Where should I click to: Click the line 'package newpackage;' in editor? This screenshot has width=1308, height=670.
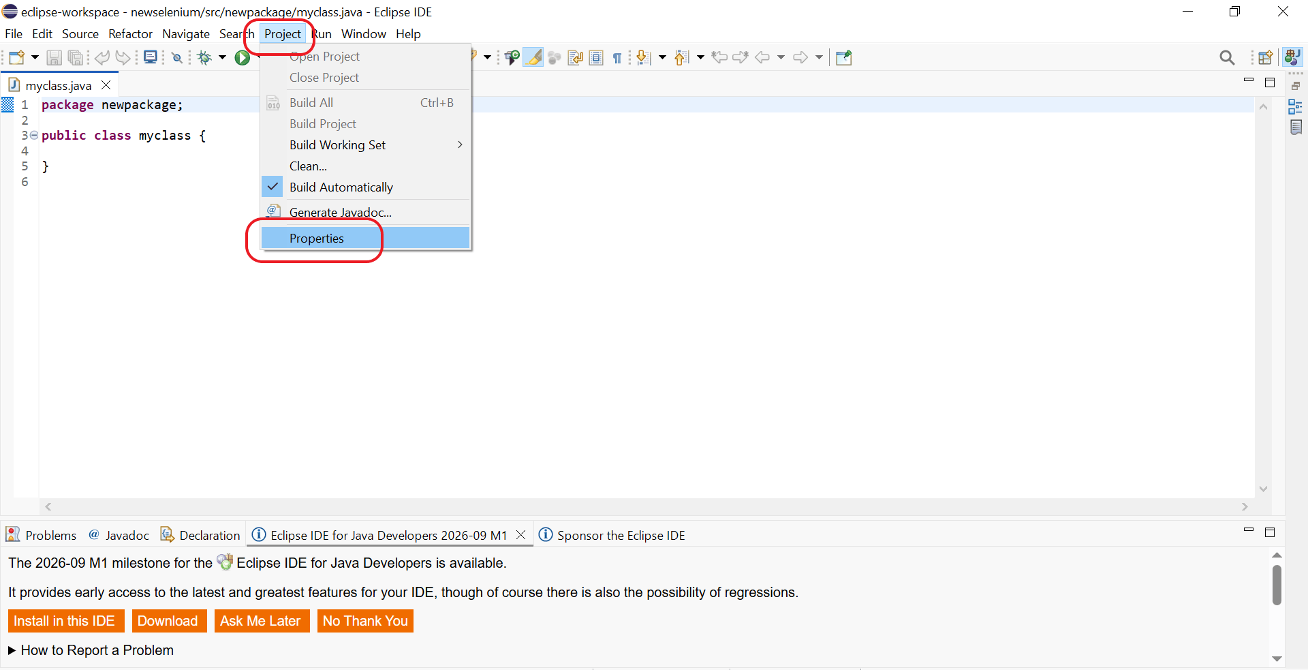112,105
